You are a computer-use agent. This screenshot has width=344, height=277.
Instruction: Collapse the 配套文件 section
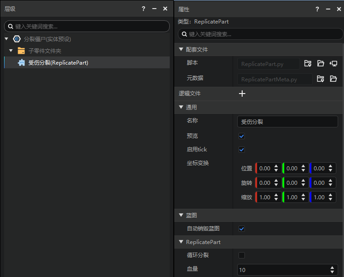181,49
